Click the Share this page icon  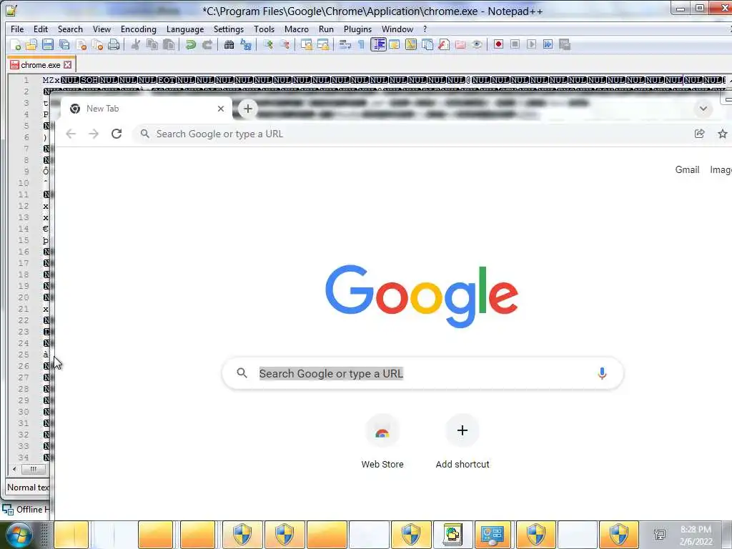coord(699,134)
